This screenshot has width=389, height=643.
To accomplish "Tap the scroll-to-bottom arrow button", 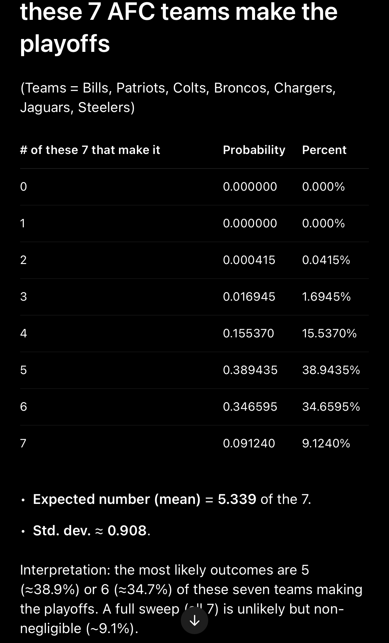I will click(x=194, y=620).
